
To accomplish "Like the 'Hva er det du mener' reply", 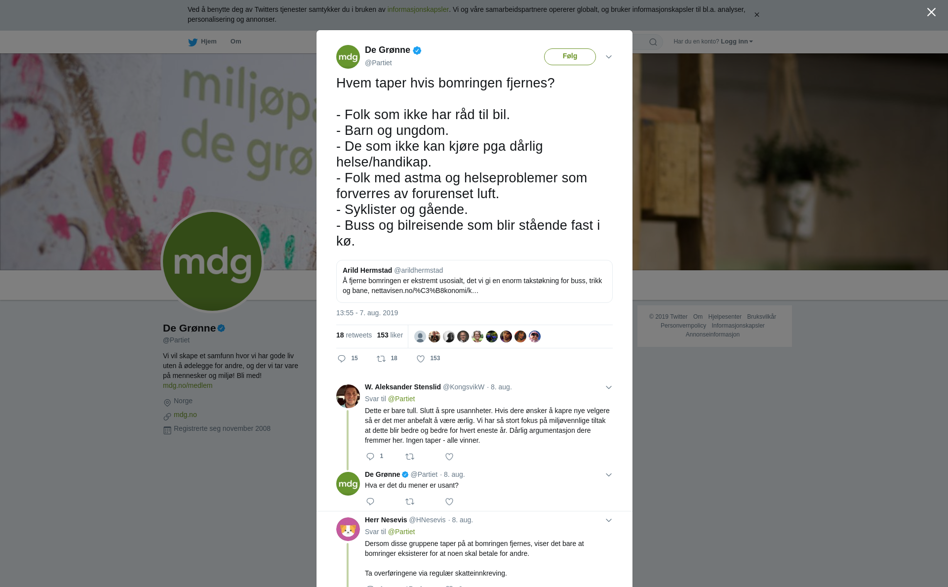I will 449,502.
